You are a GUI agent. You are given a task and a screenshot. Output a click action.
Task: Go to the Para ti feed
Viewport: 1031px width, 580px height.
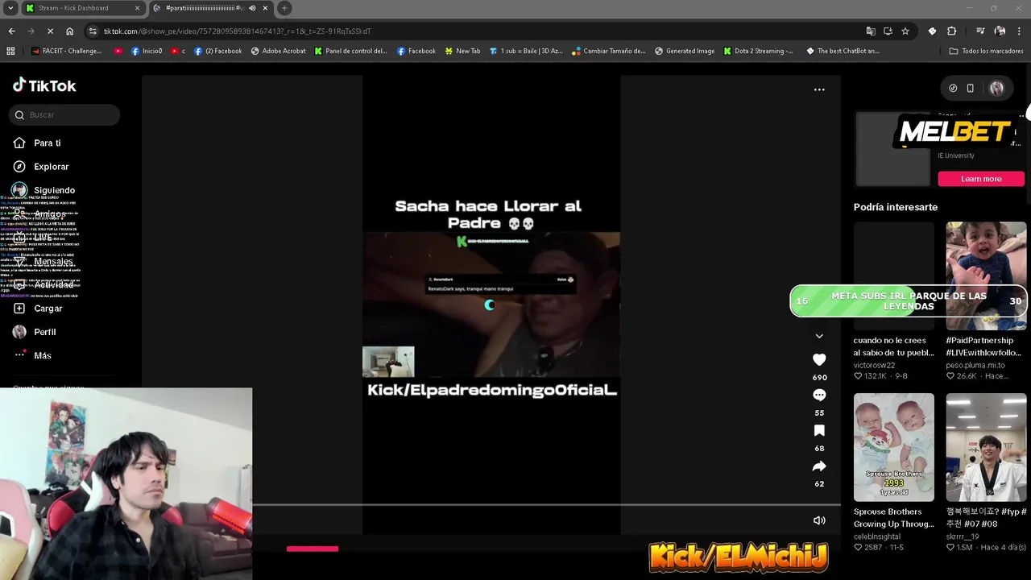click(x=48, y=143)
